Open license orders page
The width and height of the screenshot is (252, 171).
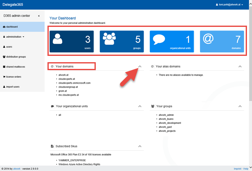point(22,76)
